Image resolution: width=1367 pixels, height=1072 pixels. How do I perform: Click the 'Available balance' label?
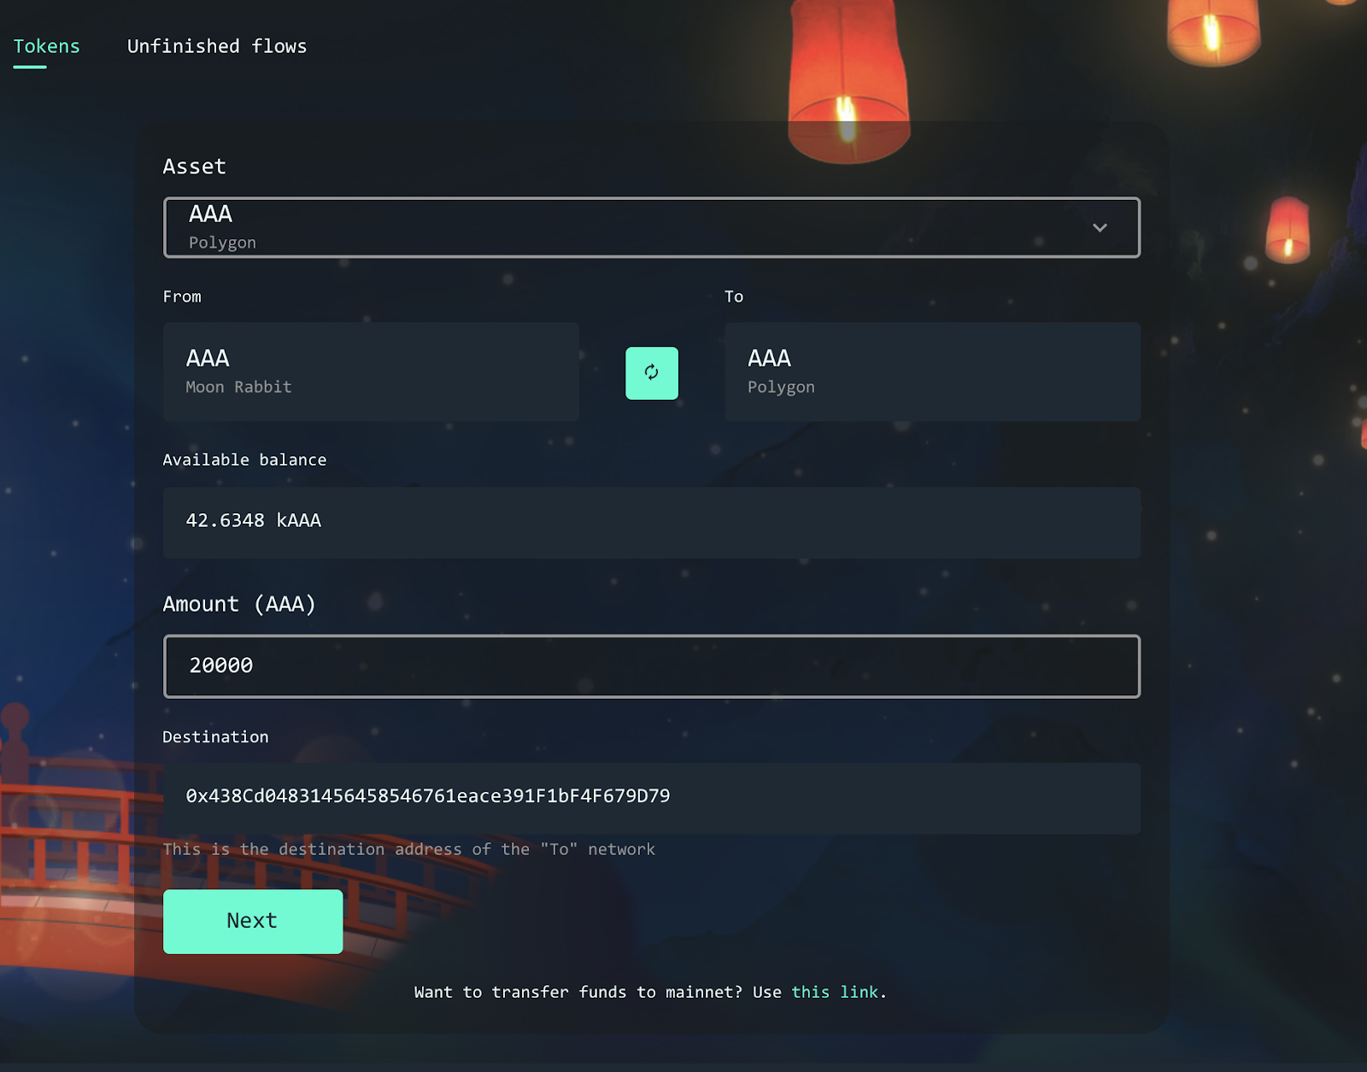(x=244, y=460)
